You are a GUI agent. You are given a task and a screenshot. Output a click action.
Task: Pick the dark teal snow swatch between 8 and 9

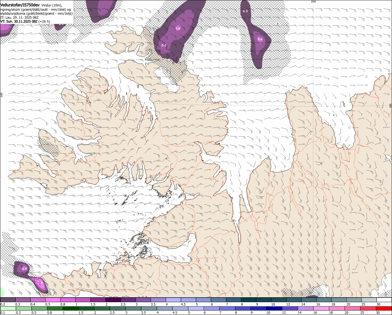click(x=249, y=300)
